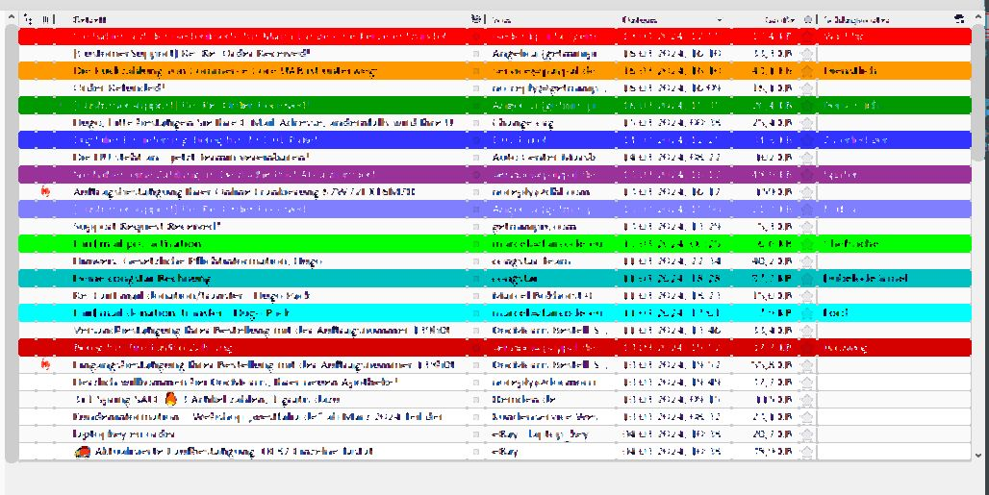Star the orange-highlighted PayPal message
Screen dimensions: 989x495
tap(807, 71)
